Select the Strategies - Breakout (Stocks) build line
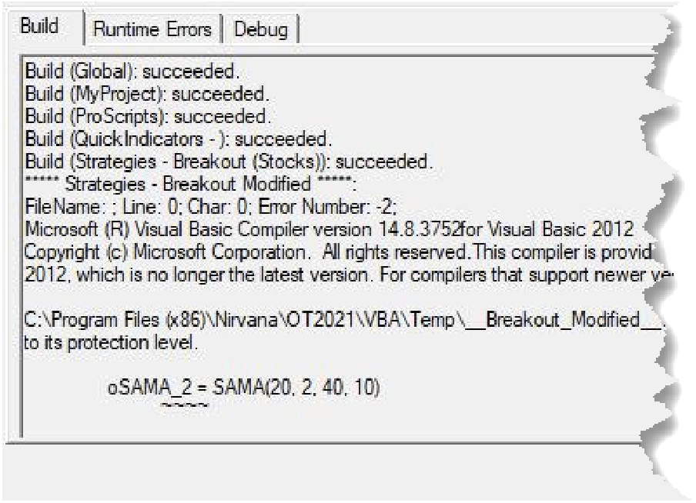 (229, 162)
